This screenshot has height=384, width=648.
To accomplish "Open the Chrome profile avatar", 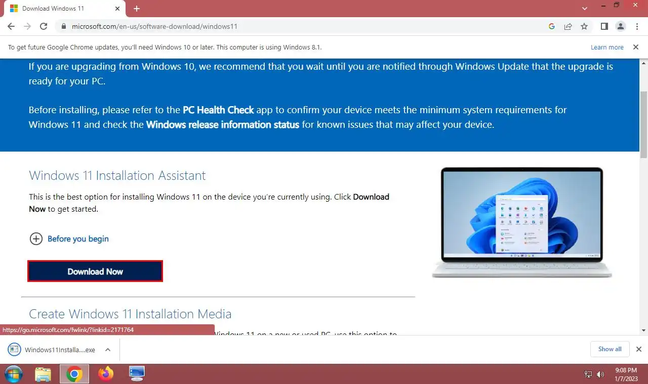I will point(620,26).
